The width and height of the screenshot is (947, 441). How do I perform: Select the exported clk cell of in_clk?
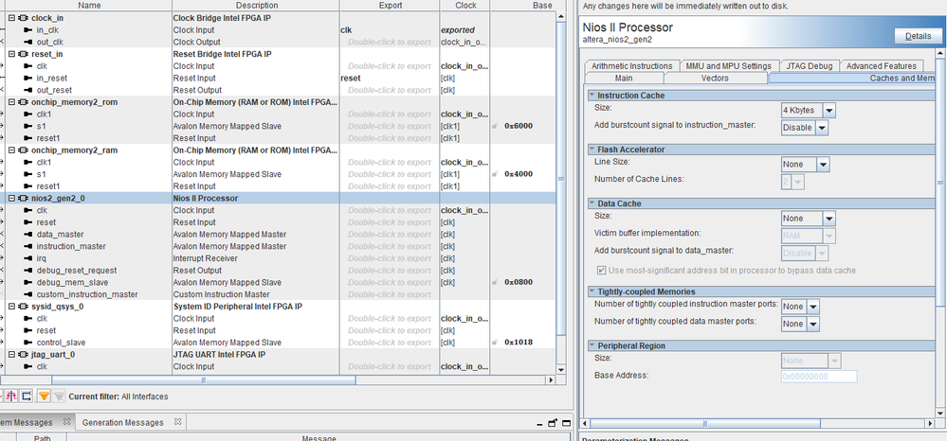tap(390, 30)
